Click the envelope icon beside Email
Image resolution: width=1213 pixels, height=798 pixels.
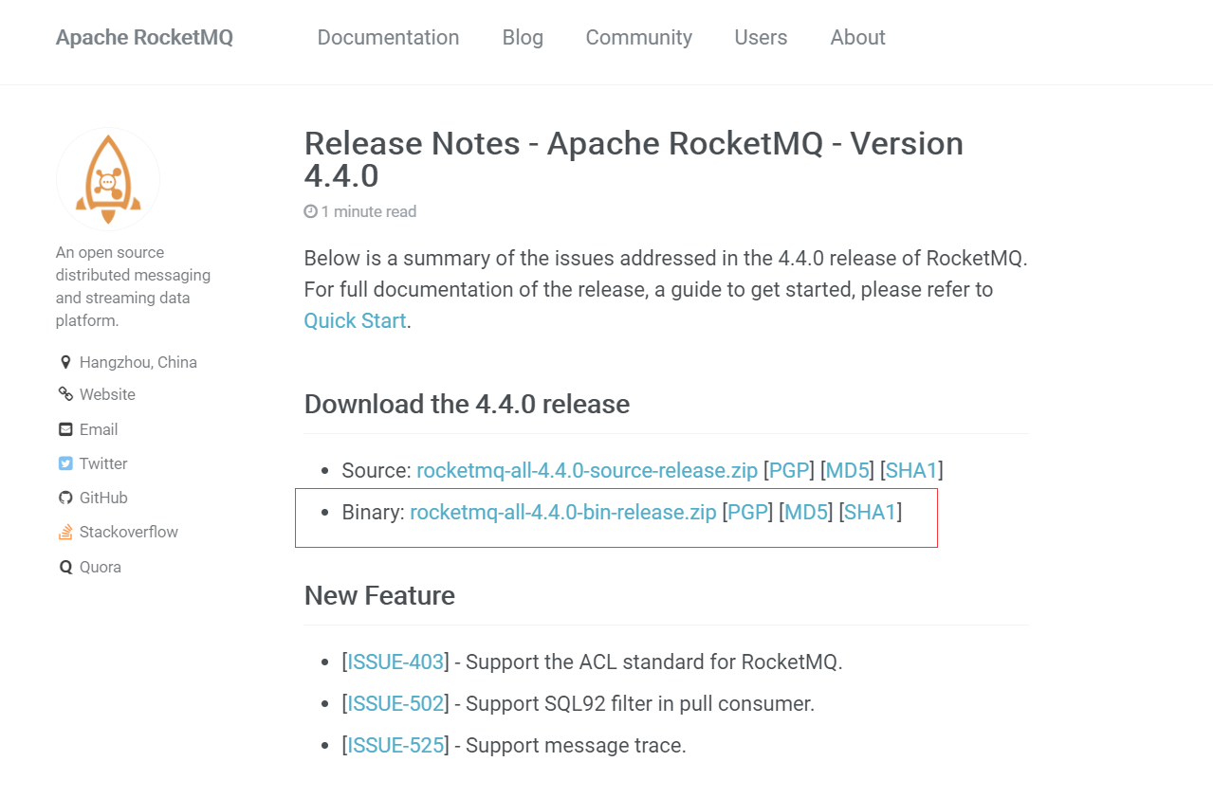65,429
